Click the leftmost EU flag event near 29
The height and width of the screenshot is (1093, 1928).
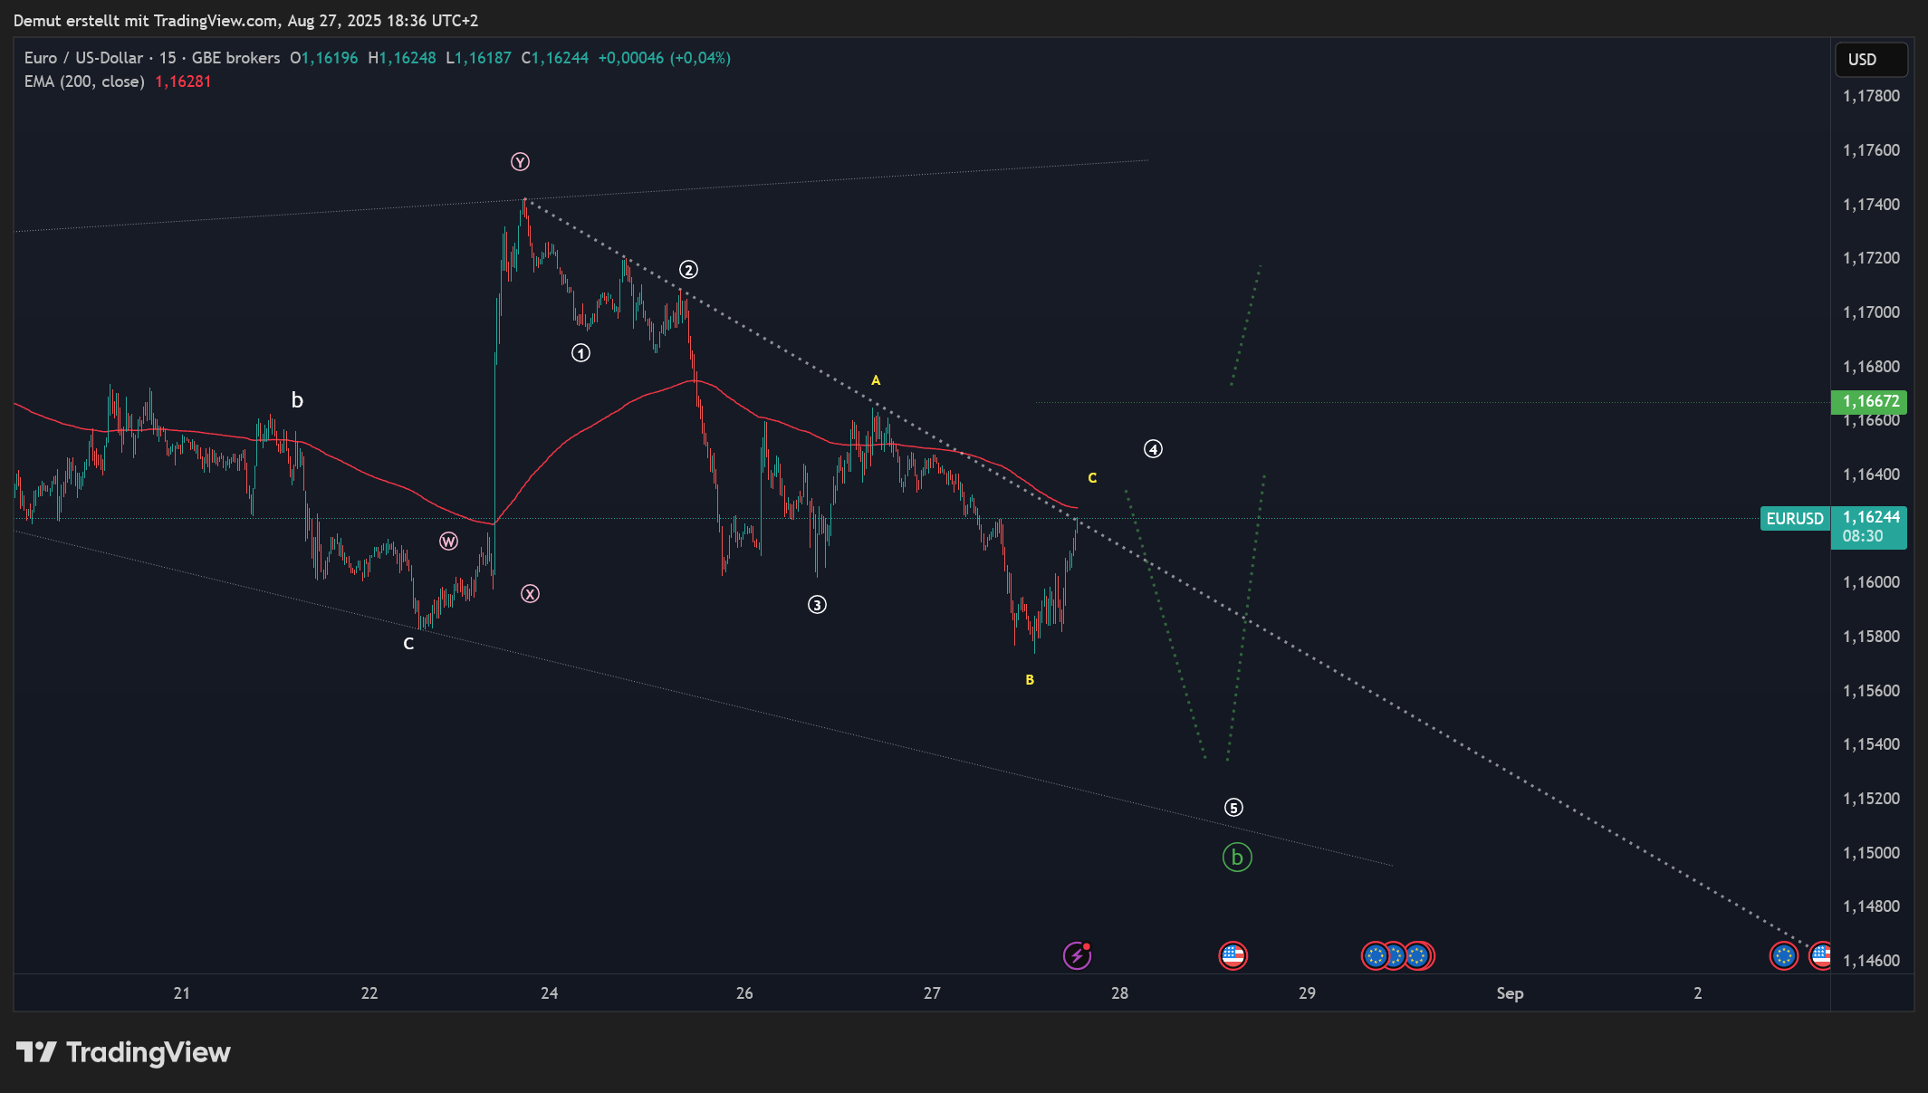tap(1375, 955)
